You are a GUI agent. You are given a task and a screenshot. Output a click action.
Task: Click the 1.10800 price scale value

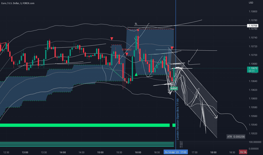tap(253, 11)
